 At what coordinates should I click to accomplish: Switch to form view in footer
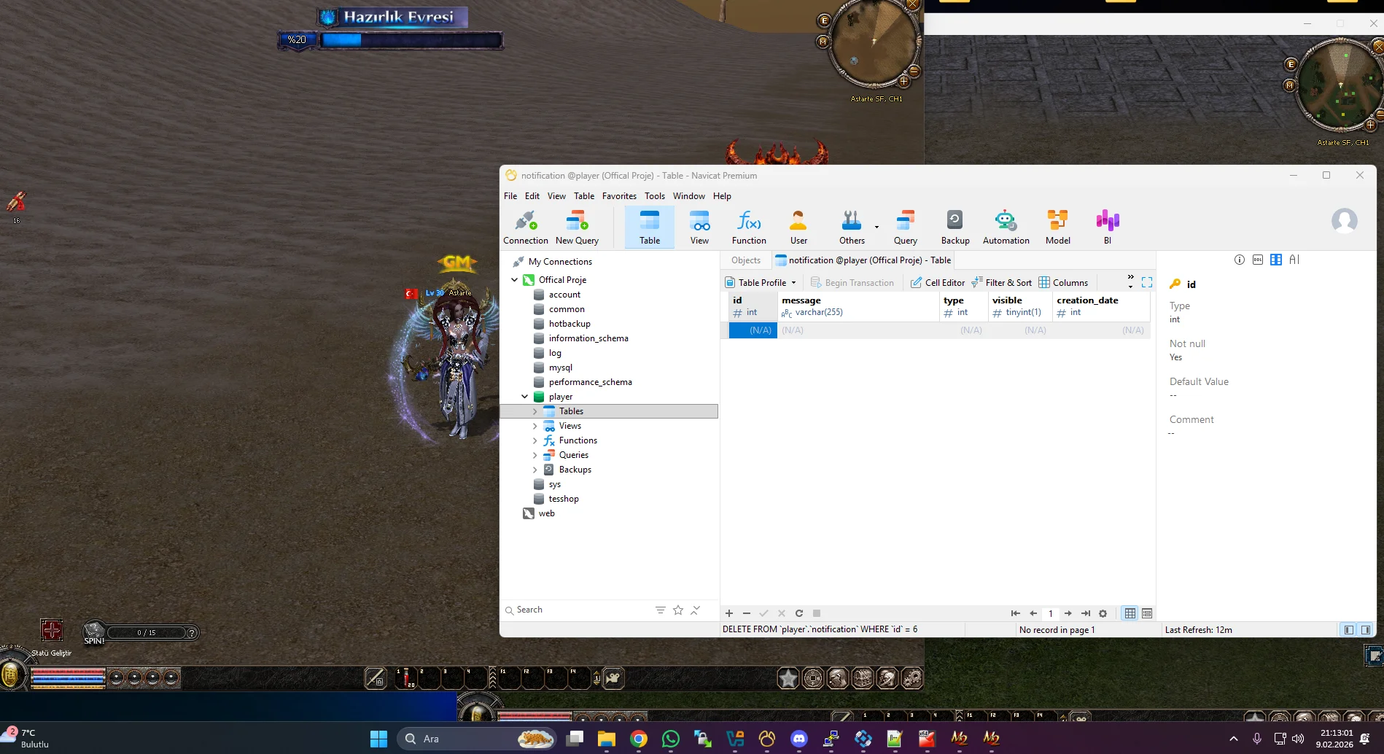pyautogui.click(x=1147, y=613)
